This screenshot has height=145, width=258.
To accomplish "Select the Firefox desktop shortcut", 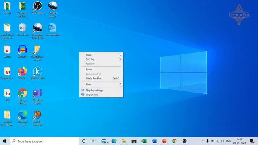I will 23,73.
